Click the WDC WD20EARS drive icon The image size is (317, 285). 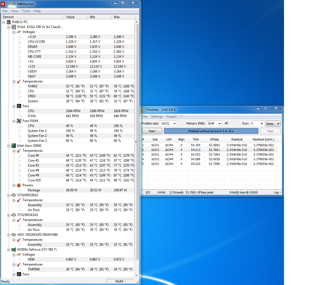[14, 235]
